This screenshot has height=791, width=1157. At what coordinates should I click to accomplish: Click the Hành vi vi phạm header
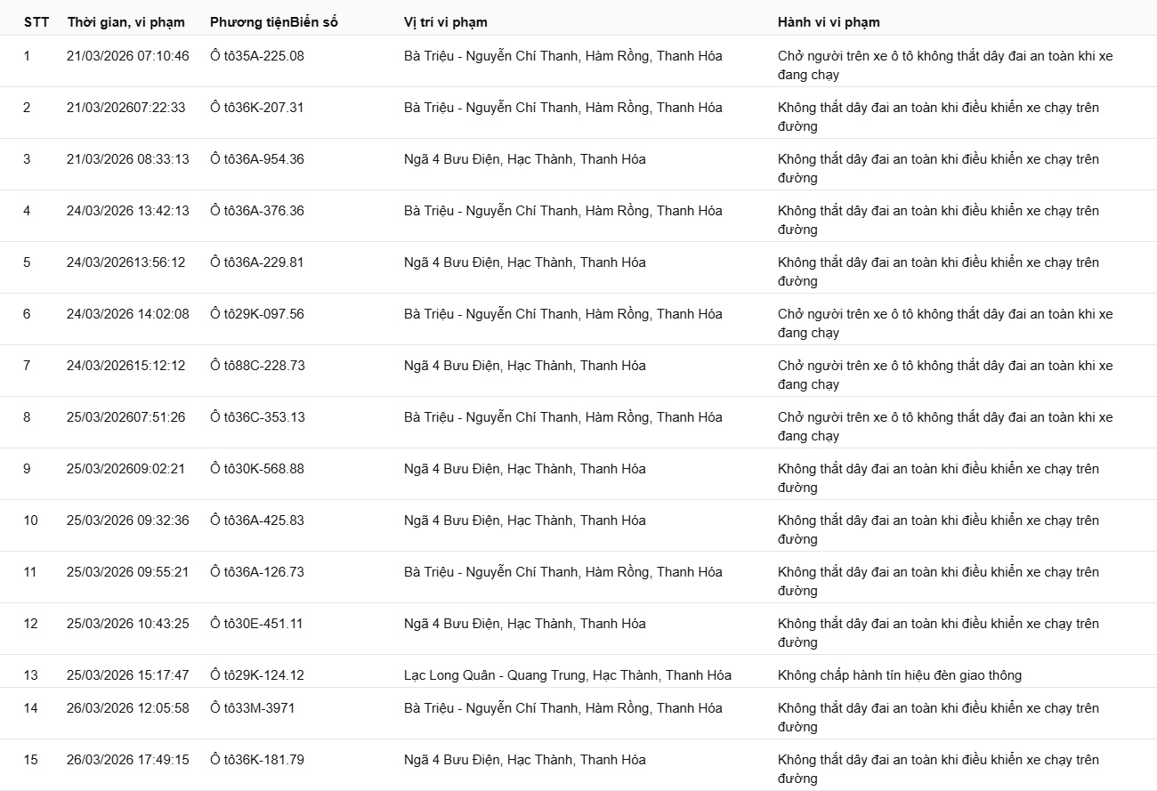[x=829, y=22]
